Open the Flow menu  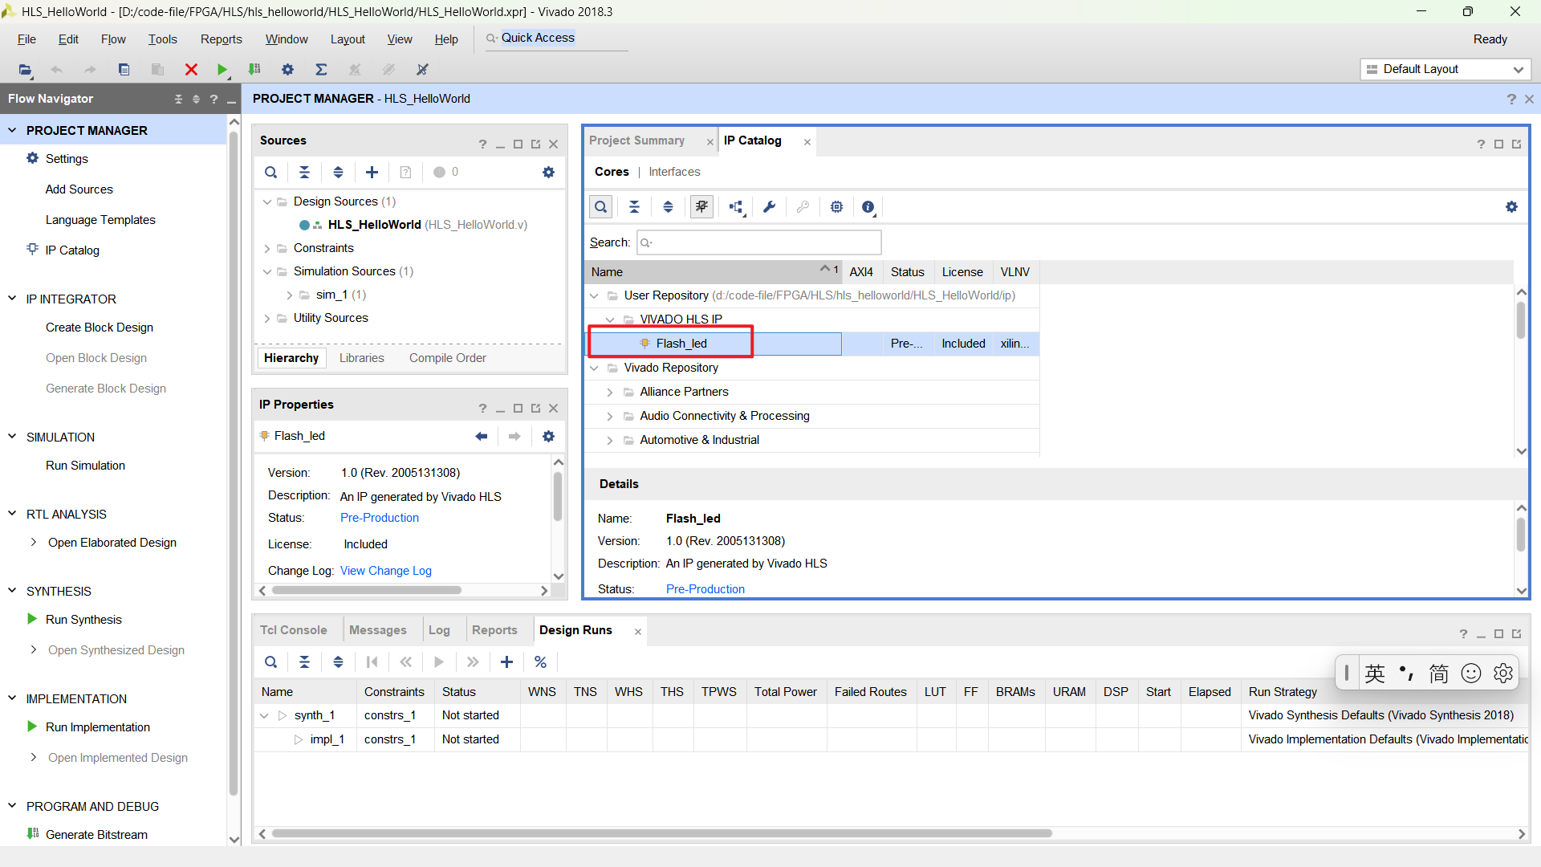pos(113,39)
